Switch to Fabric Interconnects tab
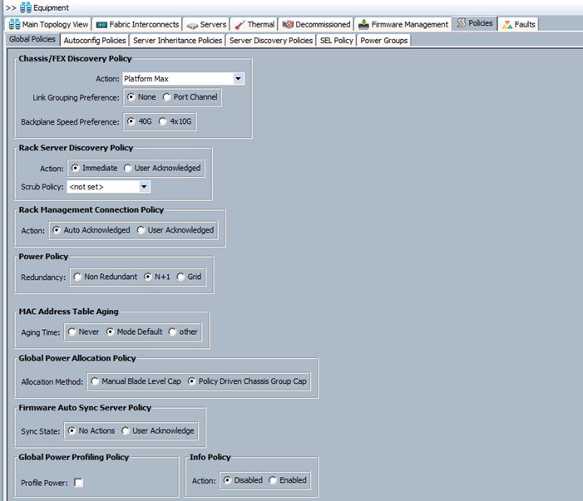 click(137, 25)
